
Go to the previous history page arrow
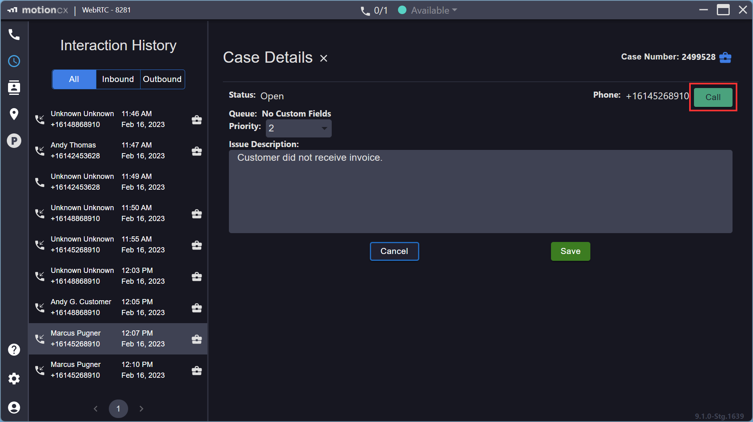96,409
